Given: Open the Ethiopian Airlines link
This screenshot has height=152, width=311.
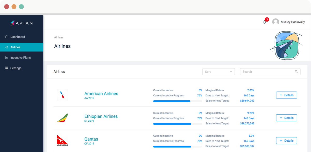Looking at the screenshot, I should [x=101, y=116].
